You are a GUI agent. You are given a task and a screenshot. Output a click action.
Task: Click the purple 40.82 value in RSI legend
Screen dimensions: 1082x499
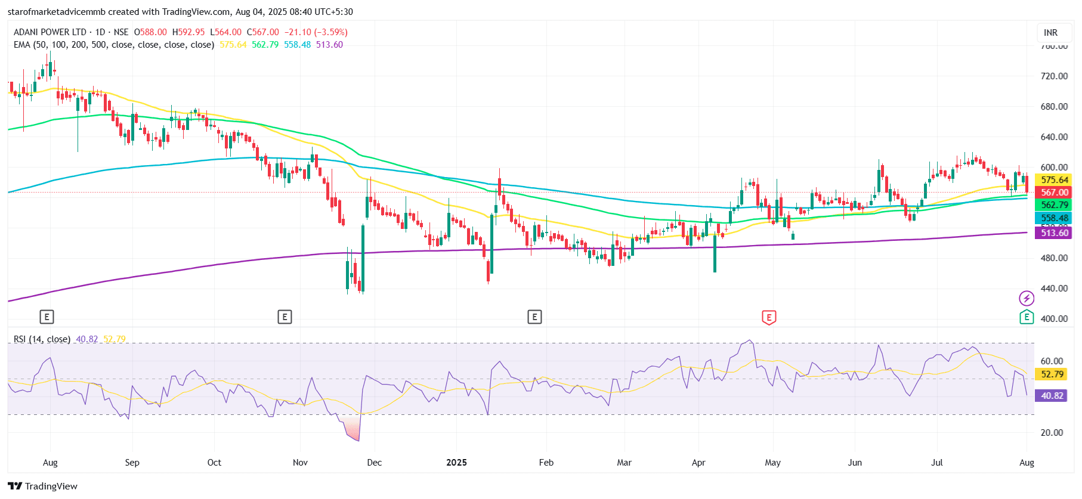coord(87,339)
